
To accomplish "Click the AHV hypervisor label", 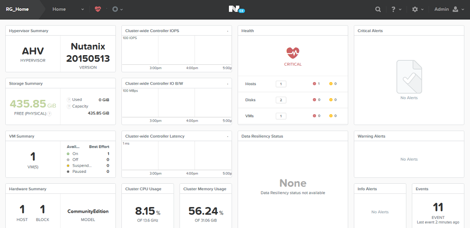I will click(x=33, y=51).
